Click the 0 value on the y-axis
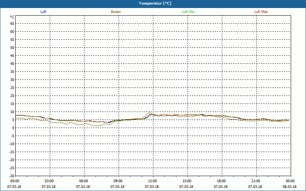This screenshot has width=306, height=191. 13,128
